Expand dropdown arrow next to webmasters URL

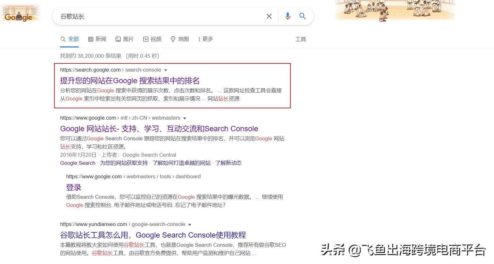[x=185, y=118]
